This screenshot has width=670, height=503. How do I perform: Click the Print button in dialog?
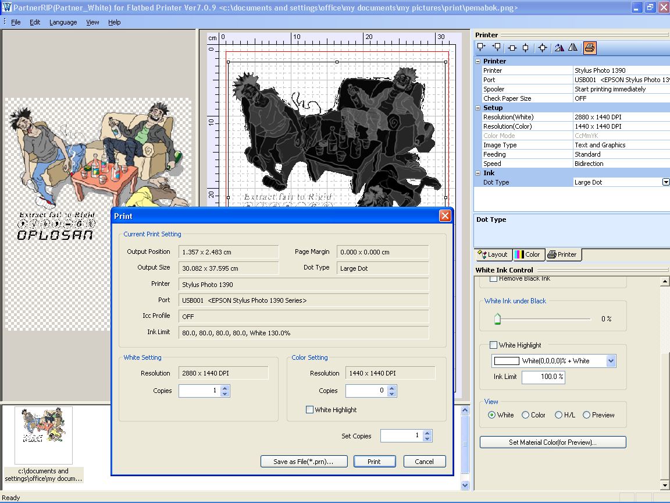(375, 462)
